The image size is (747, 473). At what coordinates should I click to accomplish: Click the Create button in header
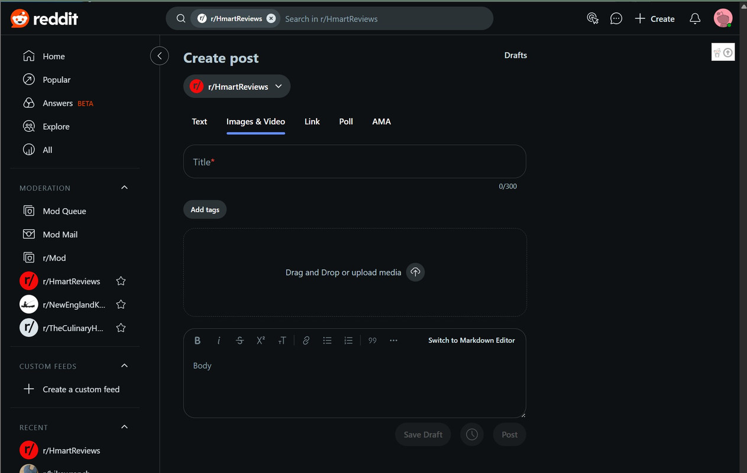(x=655, y=19)
